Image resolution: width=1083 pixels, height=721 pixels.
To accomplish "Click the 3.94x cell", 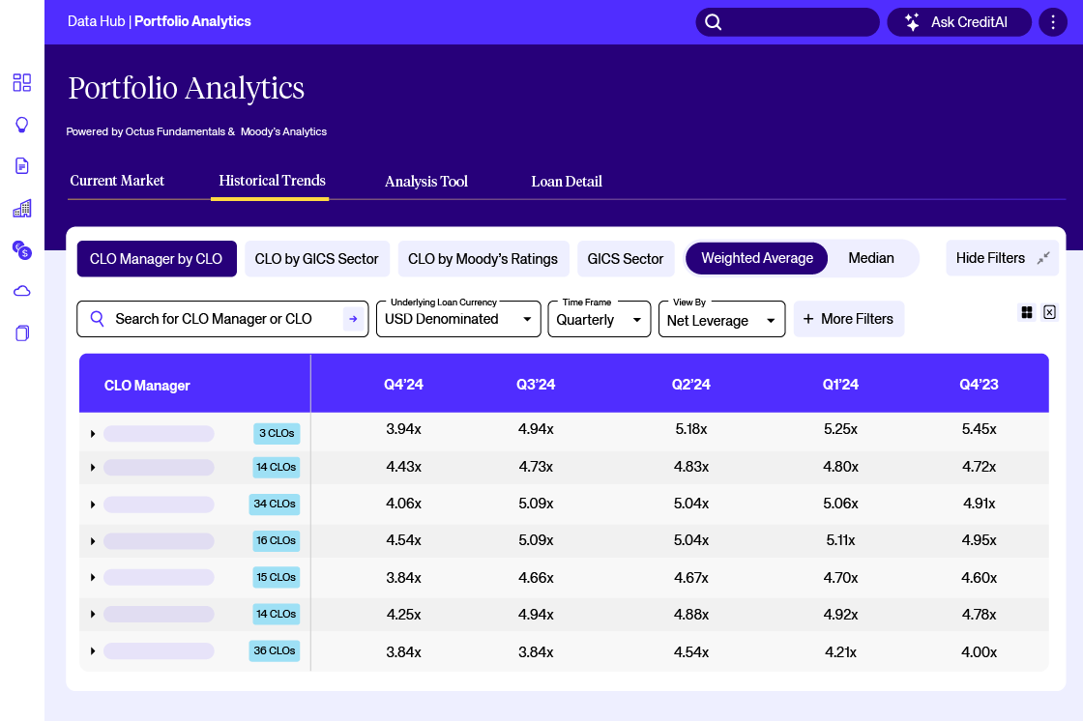I will tap(403, 429).
